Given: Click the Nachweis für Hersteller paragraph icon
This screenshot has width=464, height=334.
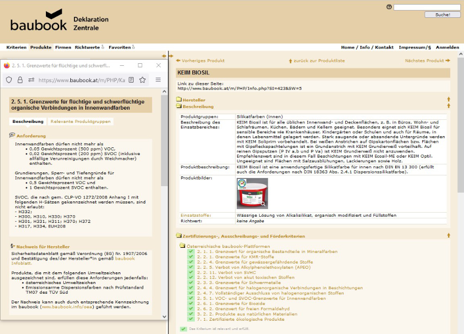Looking at the screenshot, I should tap(13, 246).
